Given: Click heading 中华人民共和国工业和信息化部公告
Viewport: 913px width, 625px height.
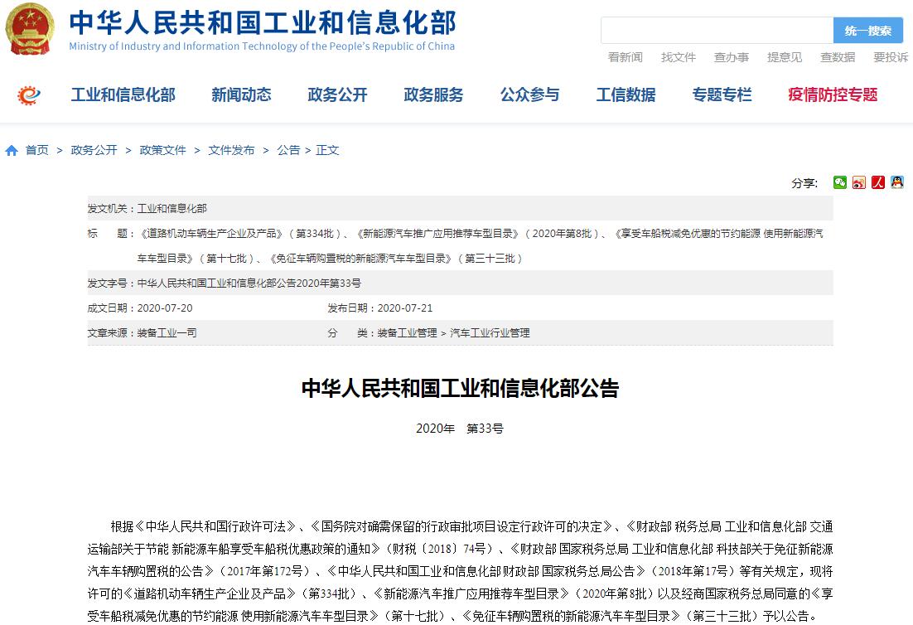Looking at the screenshot, I should coord(460,389).
